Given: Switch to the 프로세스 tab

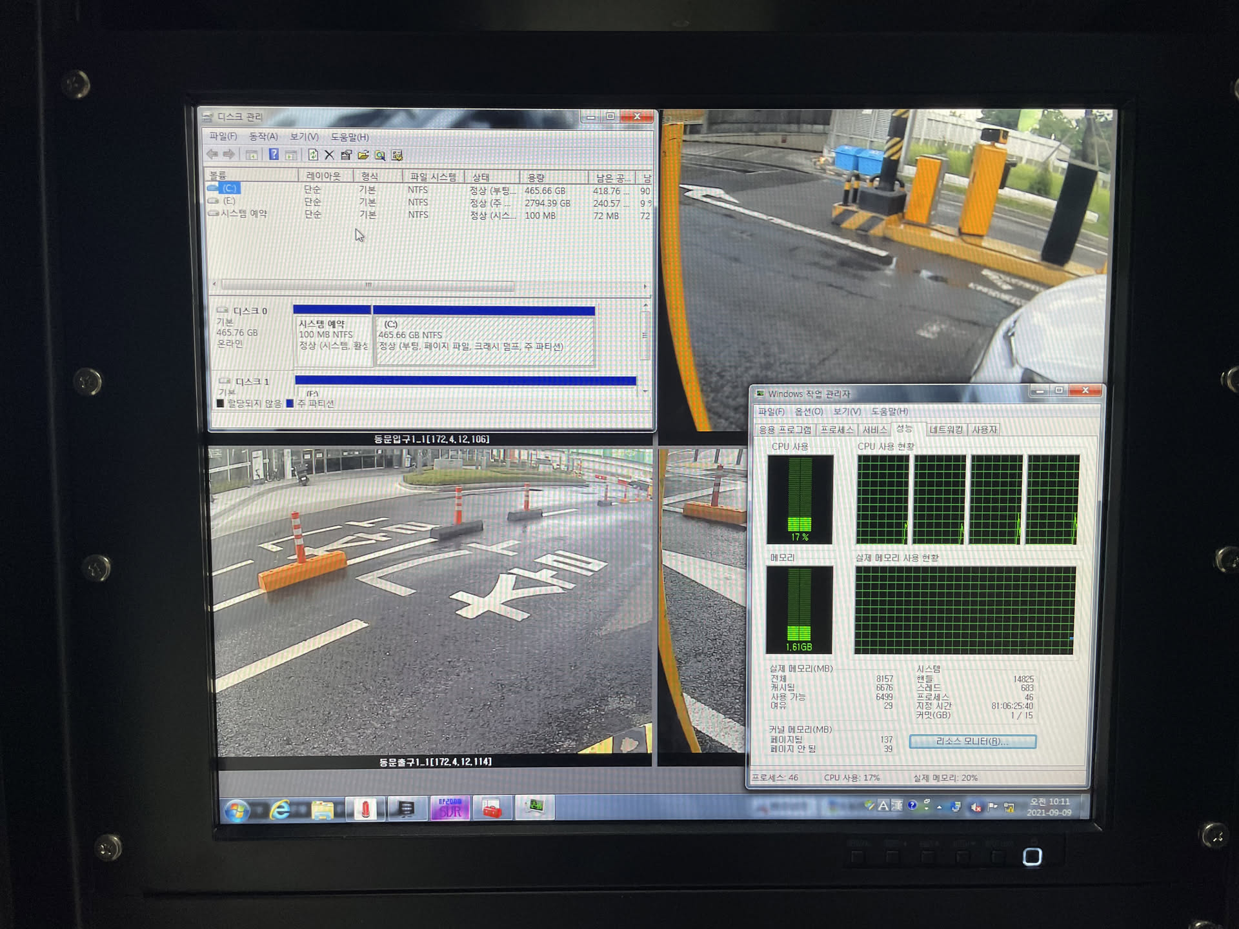Looking at the screenshot, I should [837, 430].
